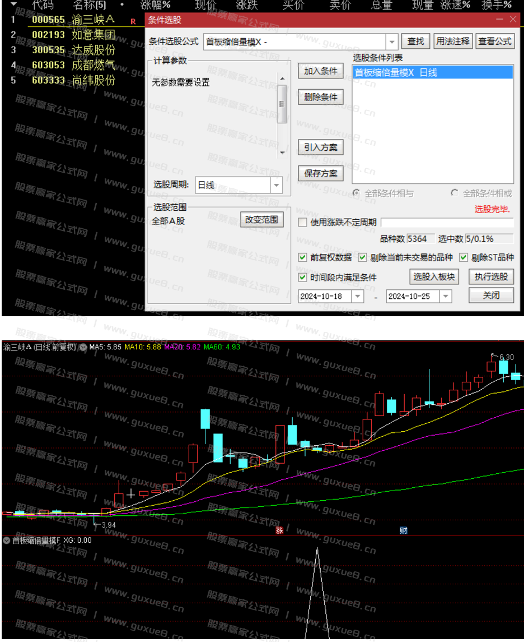The height and width of the screenshot is (642, 524).
Task: Click the circle icon before 首板缩倍量模F
Action: tap(6, 541)
